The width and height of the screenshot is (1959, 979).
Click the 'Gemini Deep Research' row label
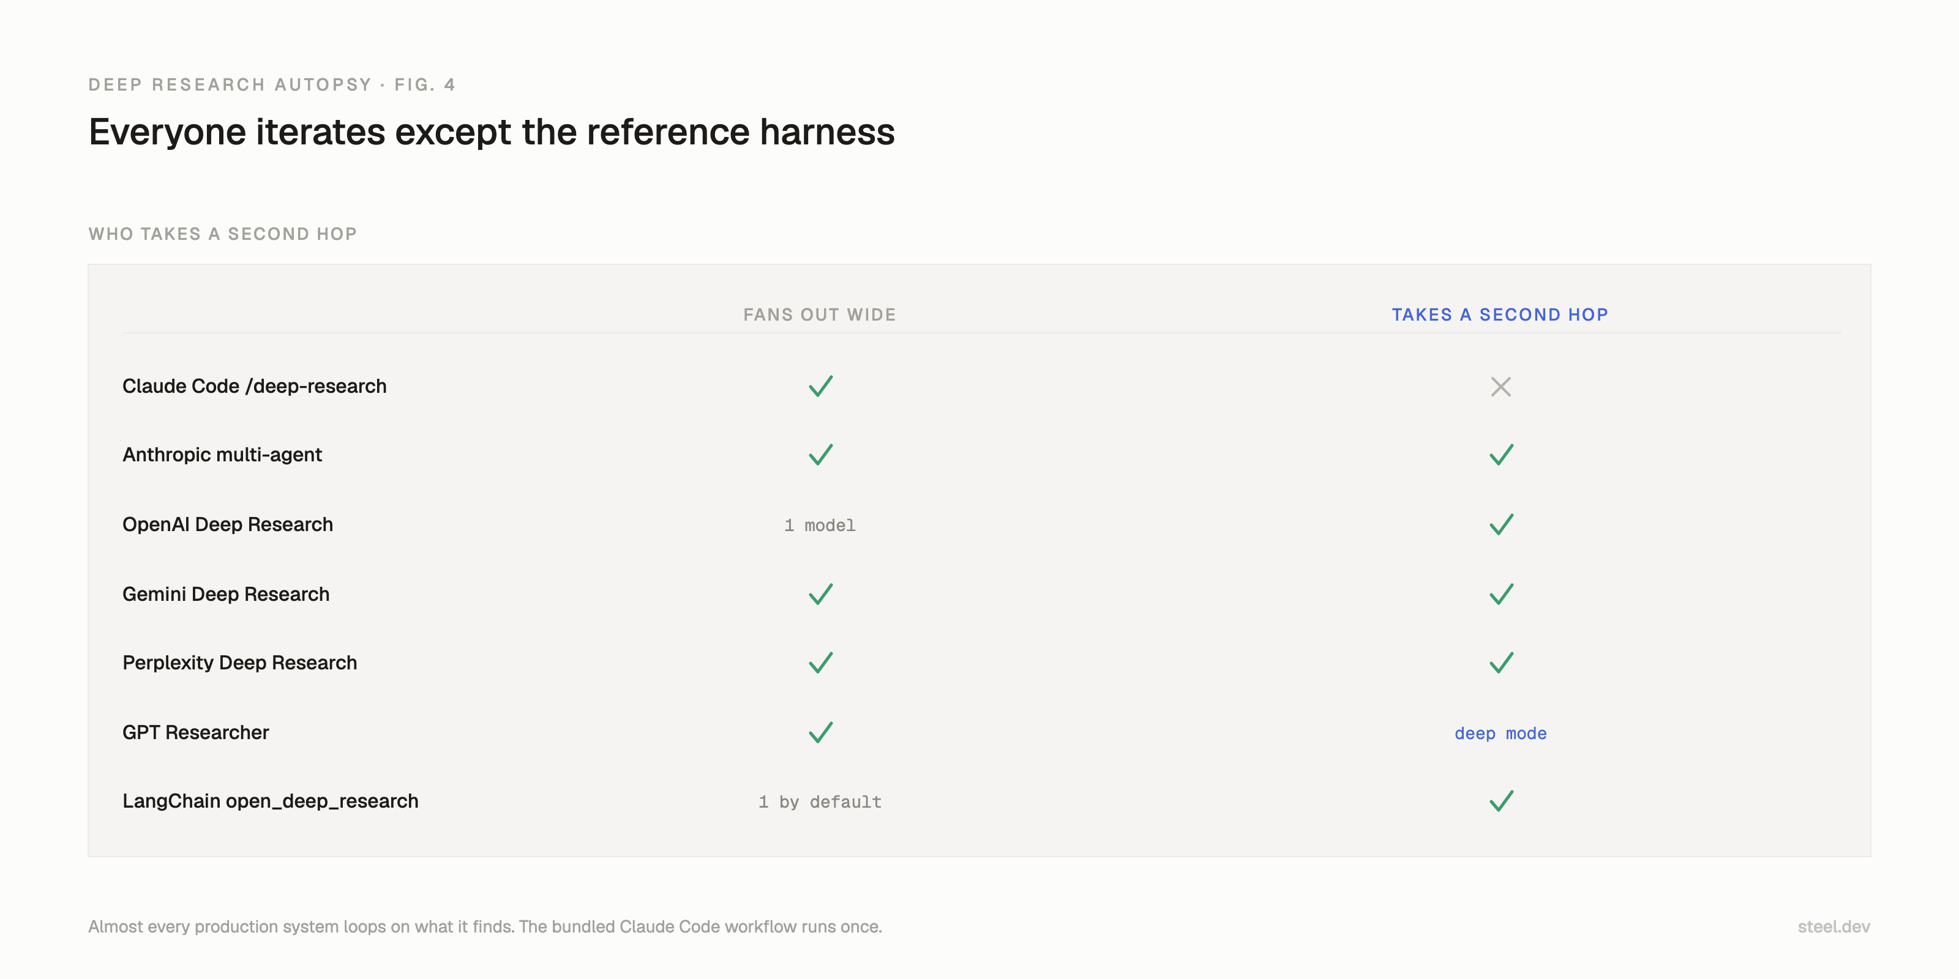pyautogui.click(x=226, y=594)
